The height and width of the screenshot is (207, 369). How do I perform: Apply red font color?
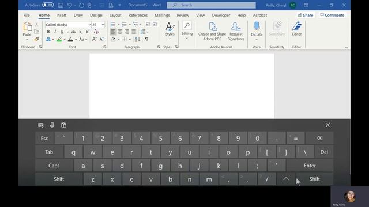pyautogui.click(x=70, y=39)
